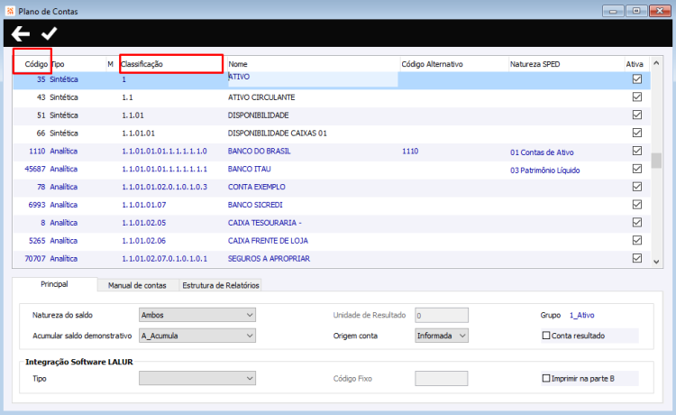This screenshot has width=676, height=415.
Task: Select the BANCO SICREDI account name
Action: pyautogui.click(x=255, y=205)
